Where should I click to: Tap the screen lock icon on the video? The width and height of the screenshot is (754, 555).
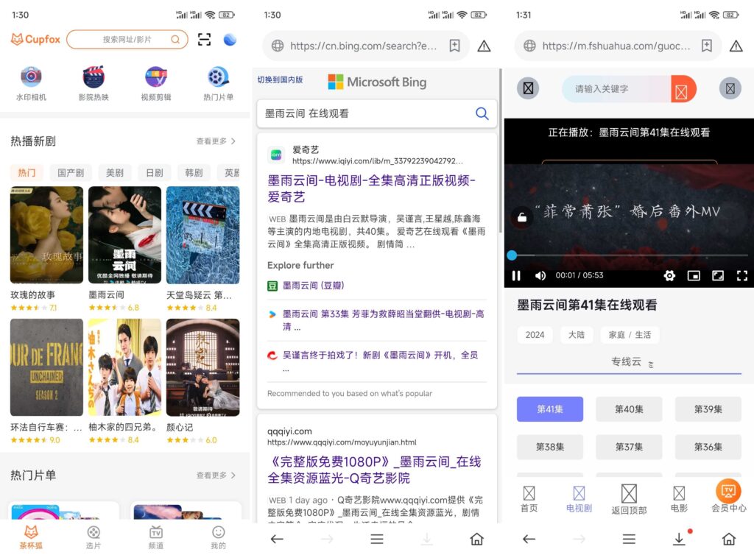click(x=522, y=217)
